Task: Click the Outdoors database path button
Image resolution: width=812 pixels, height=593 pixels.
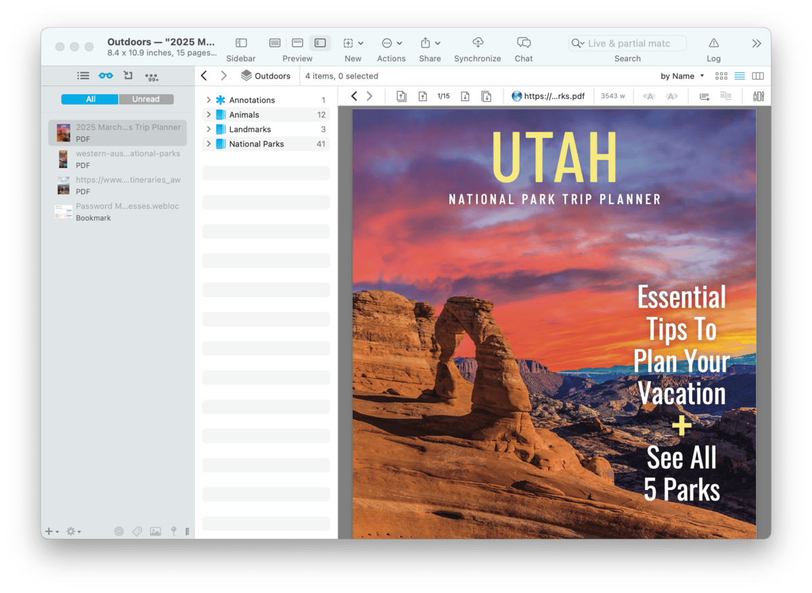Action: coord(265,76)
